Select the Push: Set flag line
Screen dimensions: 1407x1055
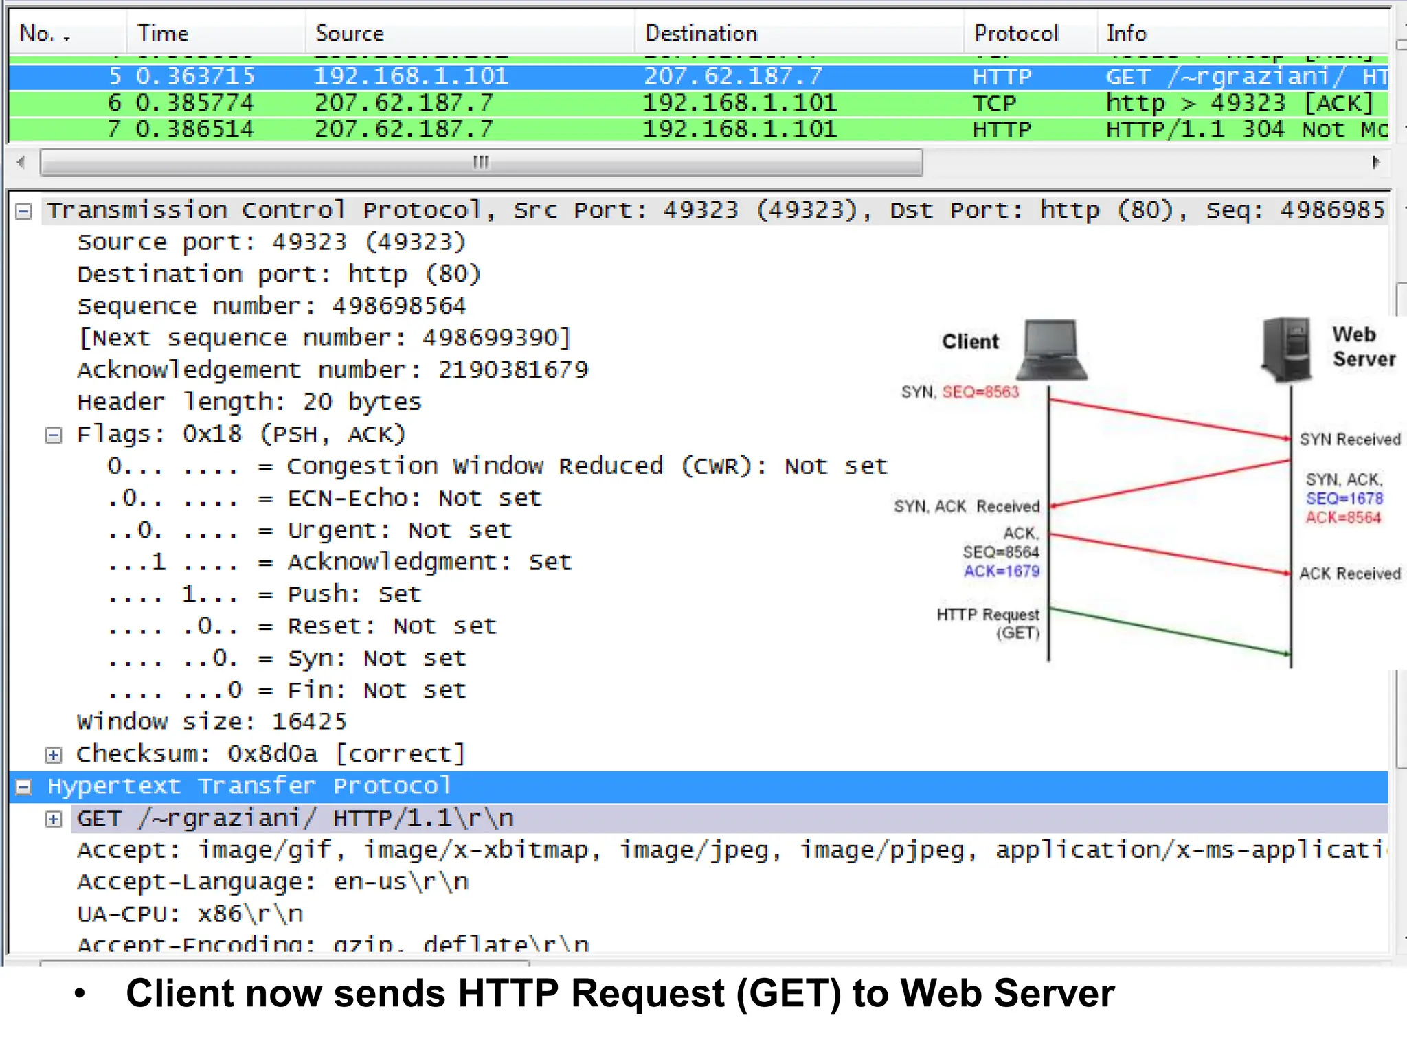[264, 594]
